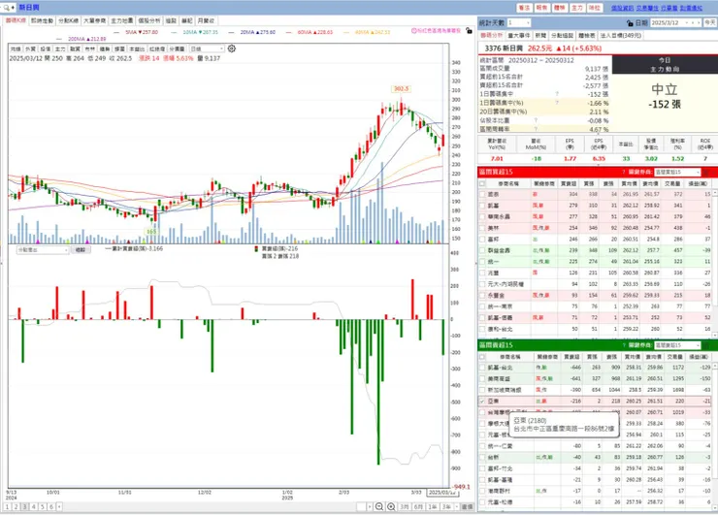This screenshot has width=718, height=515.
Task: Check the 富邦-竹北 seller row
Action: [482, 468]
